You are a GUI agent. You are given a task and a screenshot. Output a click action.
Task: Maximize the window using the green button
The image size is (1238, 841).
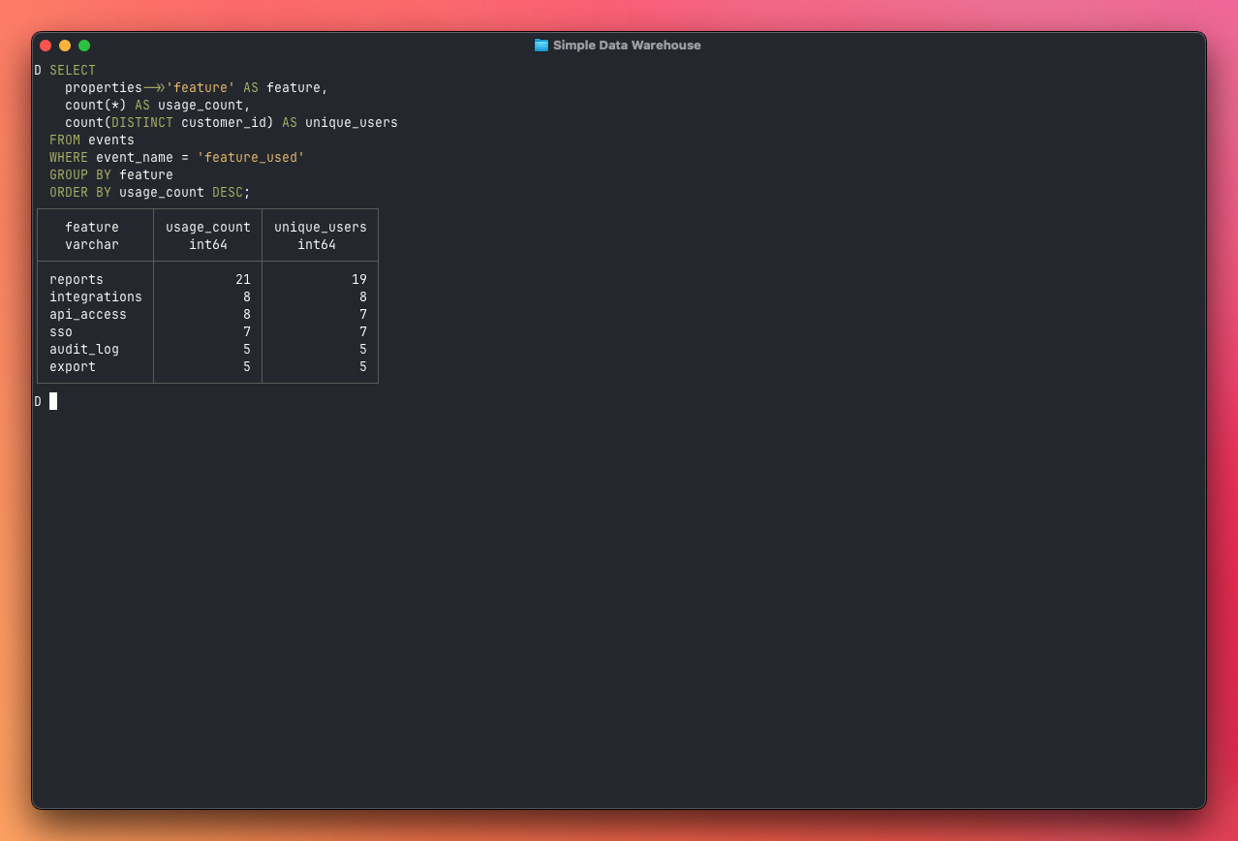[84, 46]
